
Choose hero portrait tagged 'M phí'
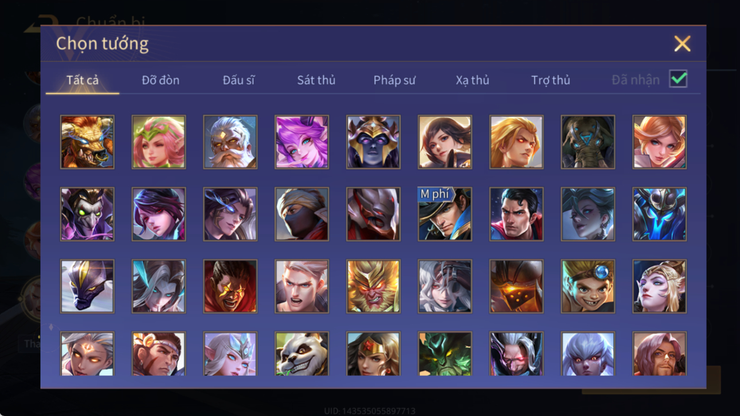445,214
